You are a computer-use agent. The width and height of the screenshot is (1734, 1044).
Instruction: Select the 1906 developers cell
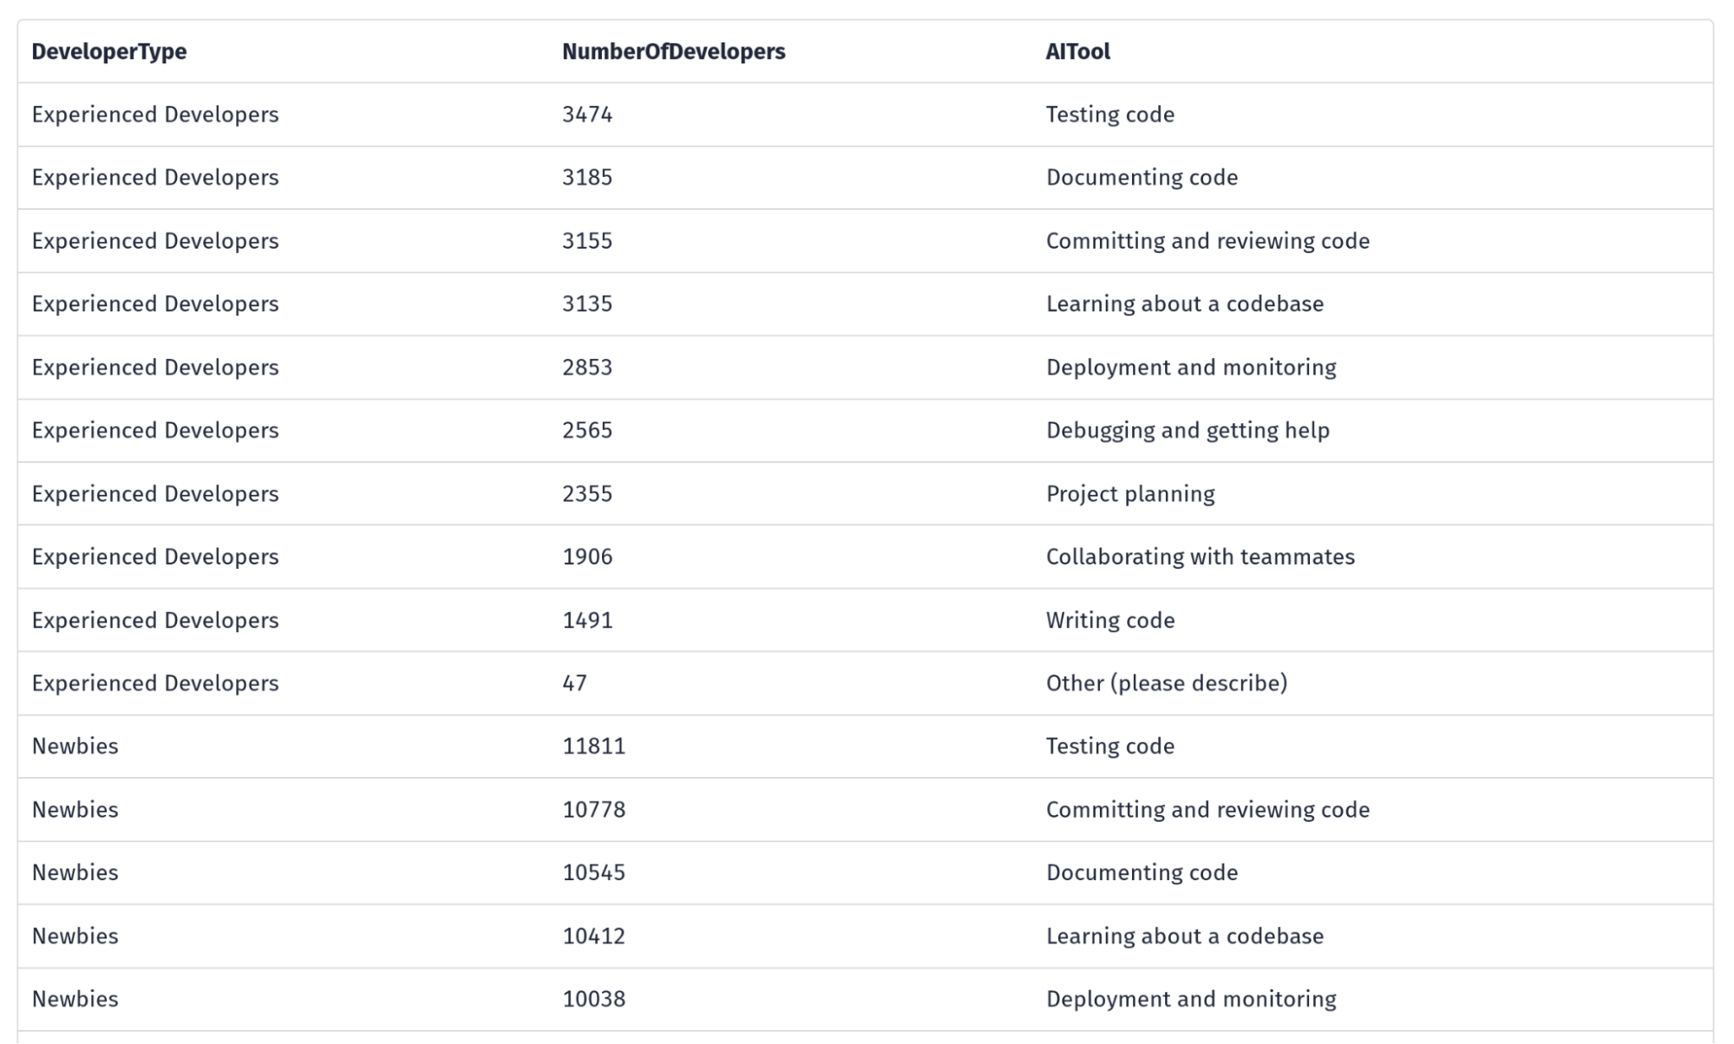tap(587, 557)
